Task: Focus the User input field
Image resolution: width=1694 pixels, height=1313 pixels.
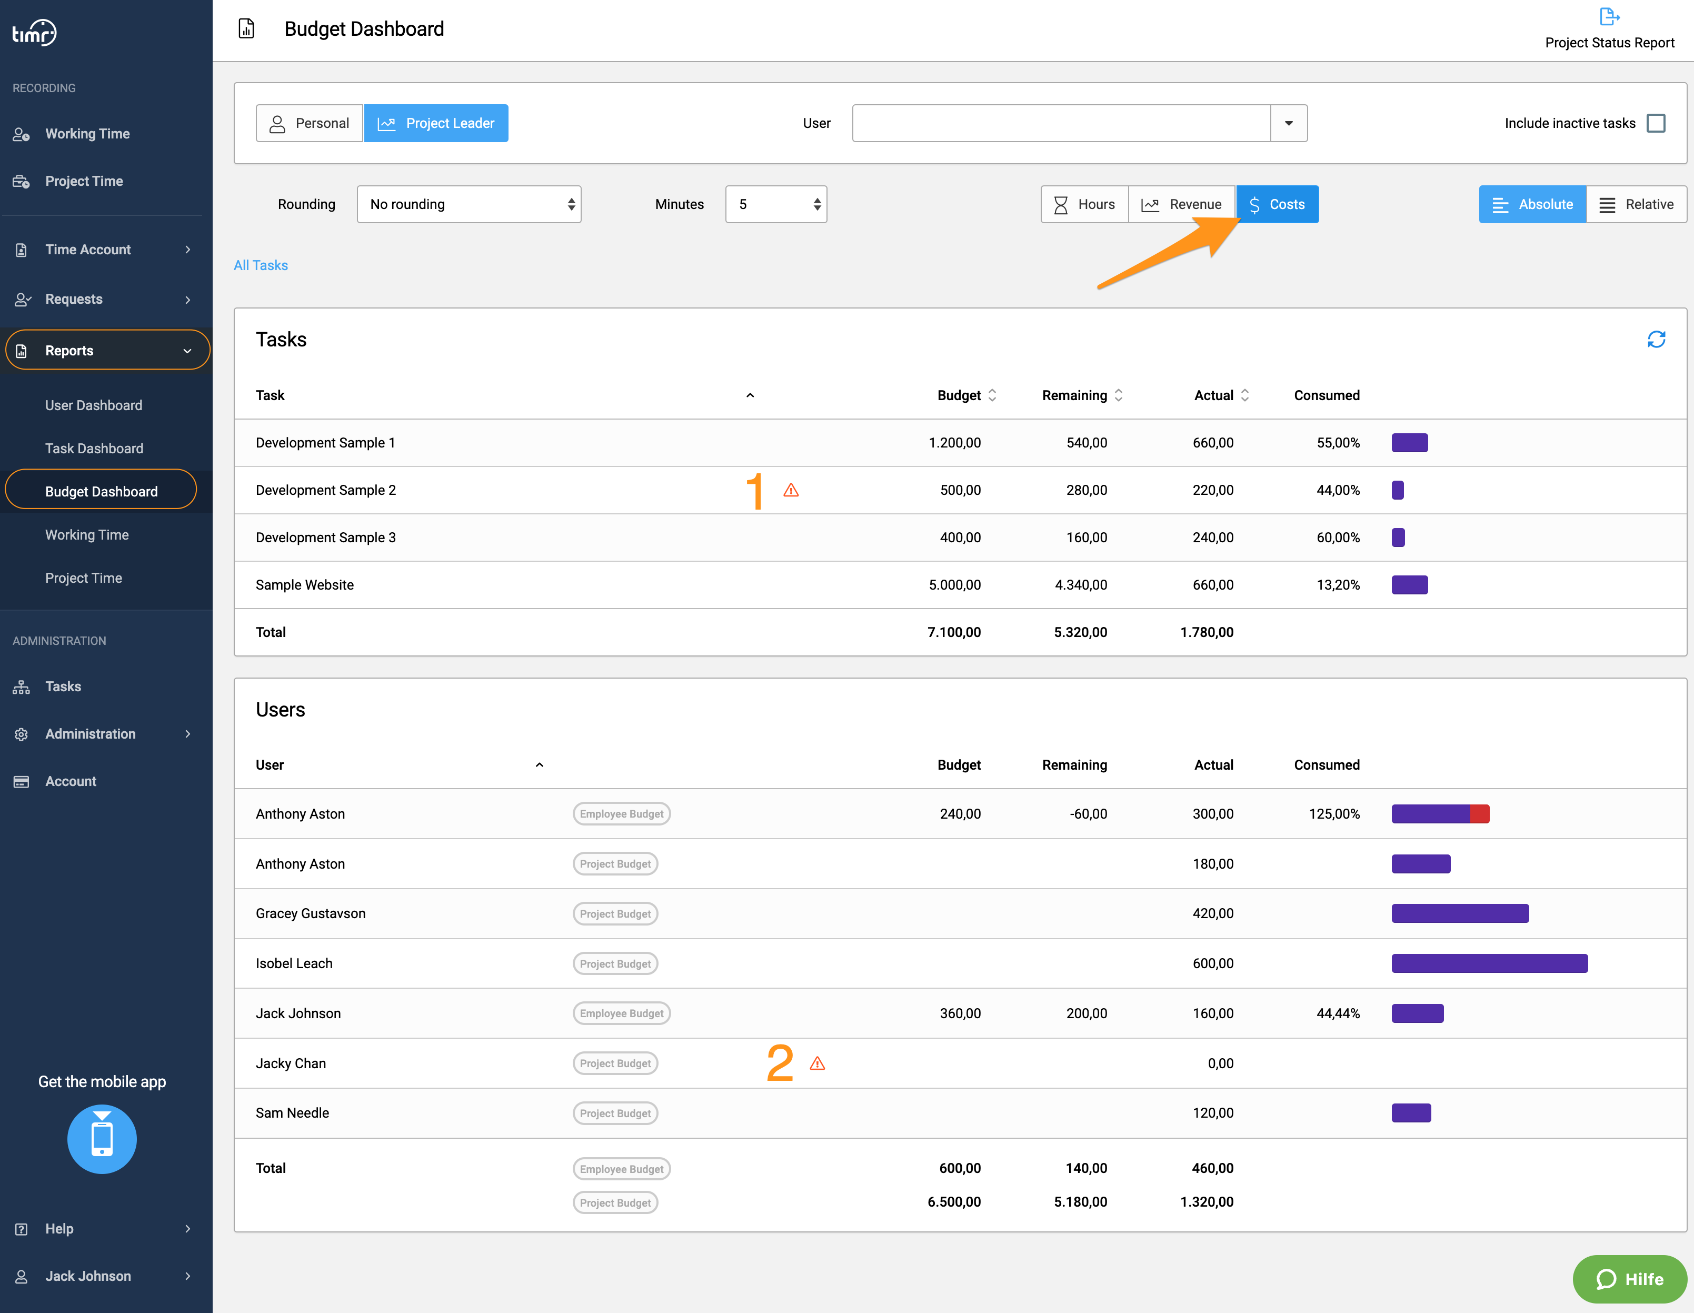Action: coord(1061,123)
